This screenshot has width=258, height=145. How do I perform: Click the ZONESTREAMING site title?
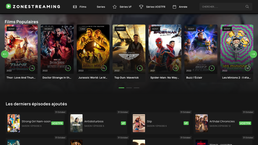pos(36,6)
